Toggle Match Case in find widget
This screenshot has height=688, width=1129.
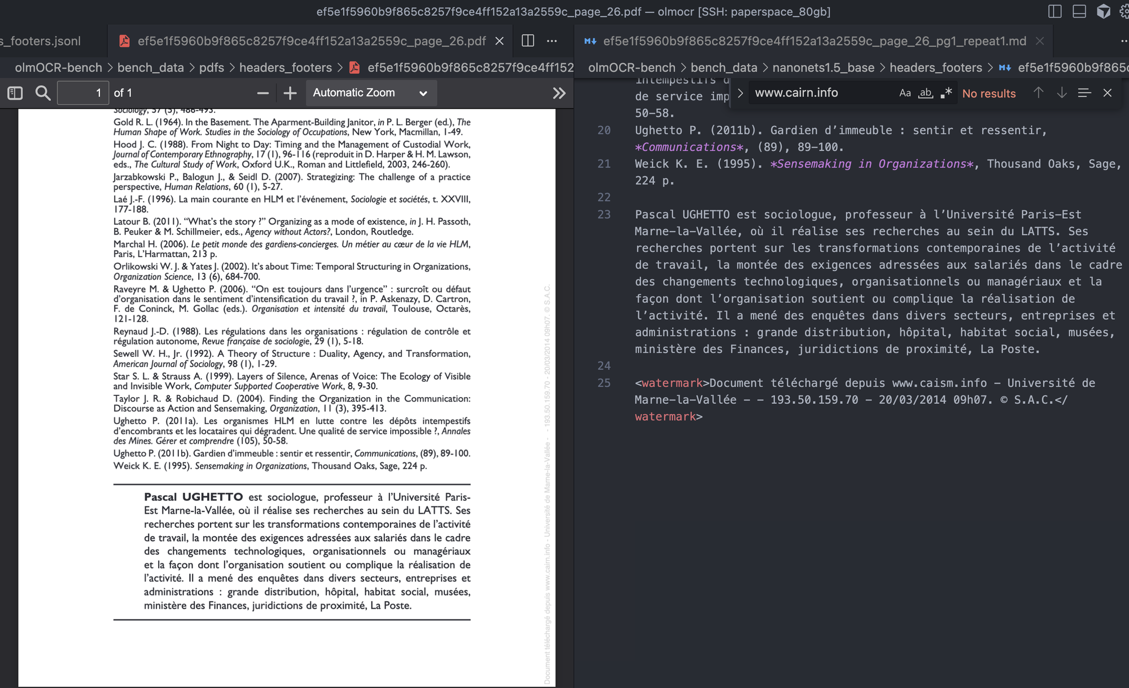pos(904,93)
